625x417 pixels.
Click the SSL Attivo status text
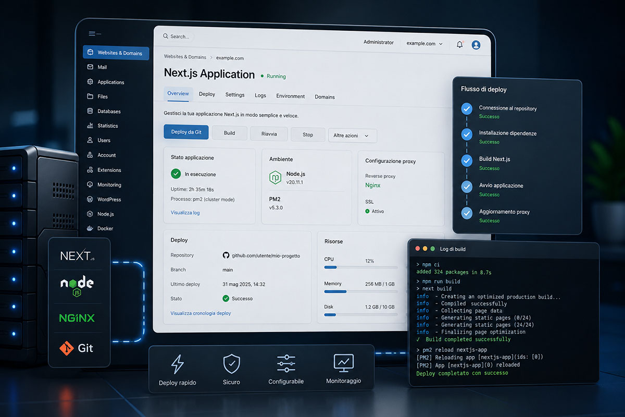378,211
